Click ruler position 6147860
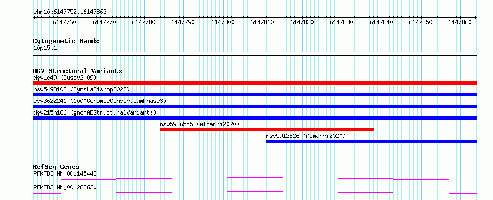The width and height of the screenshot is (493, 200). 460,22
